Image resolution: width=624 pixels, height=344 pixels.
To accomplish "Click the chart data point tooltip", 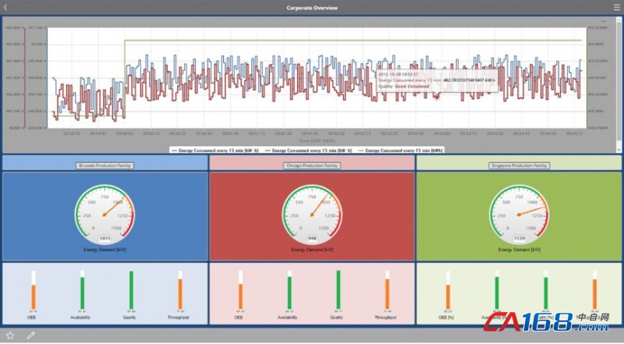I will 437,80.
